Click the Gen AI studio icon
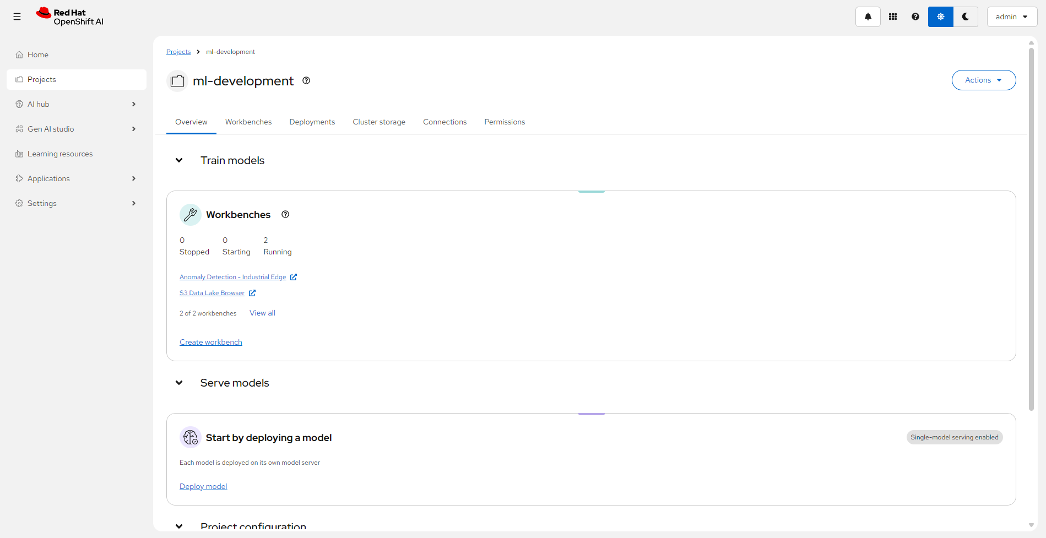This screenshot has height=538, width=1046. (x=19, y=129)
